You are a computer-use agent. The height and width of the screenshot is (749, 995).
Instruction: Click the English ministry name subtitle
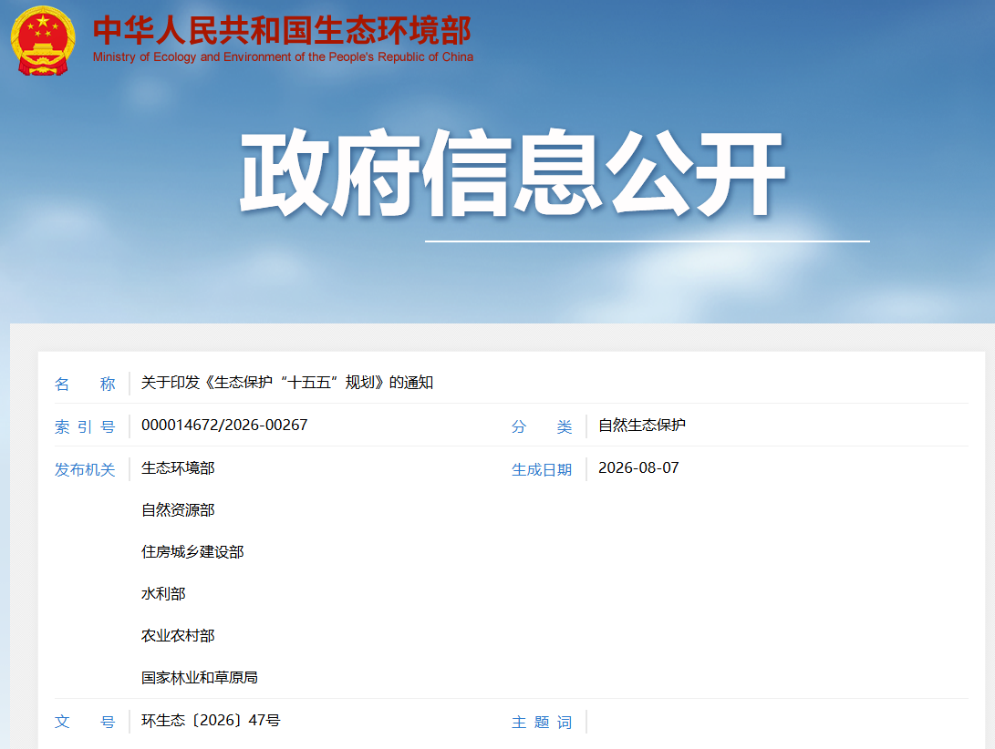(x=283, y=57)
